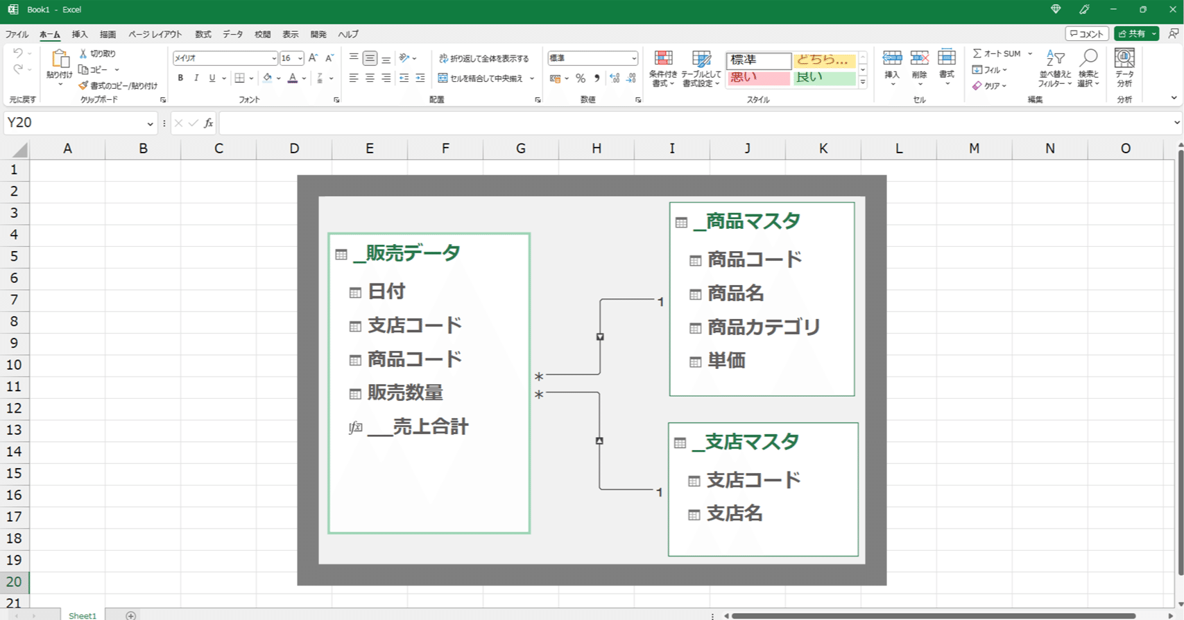This screenshot has height=620, width=1184.
Task: Click the Paste (貼り付け) clipboard icon
Action: click(x=60, y=60)
